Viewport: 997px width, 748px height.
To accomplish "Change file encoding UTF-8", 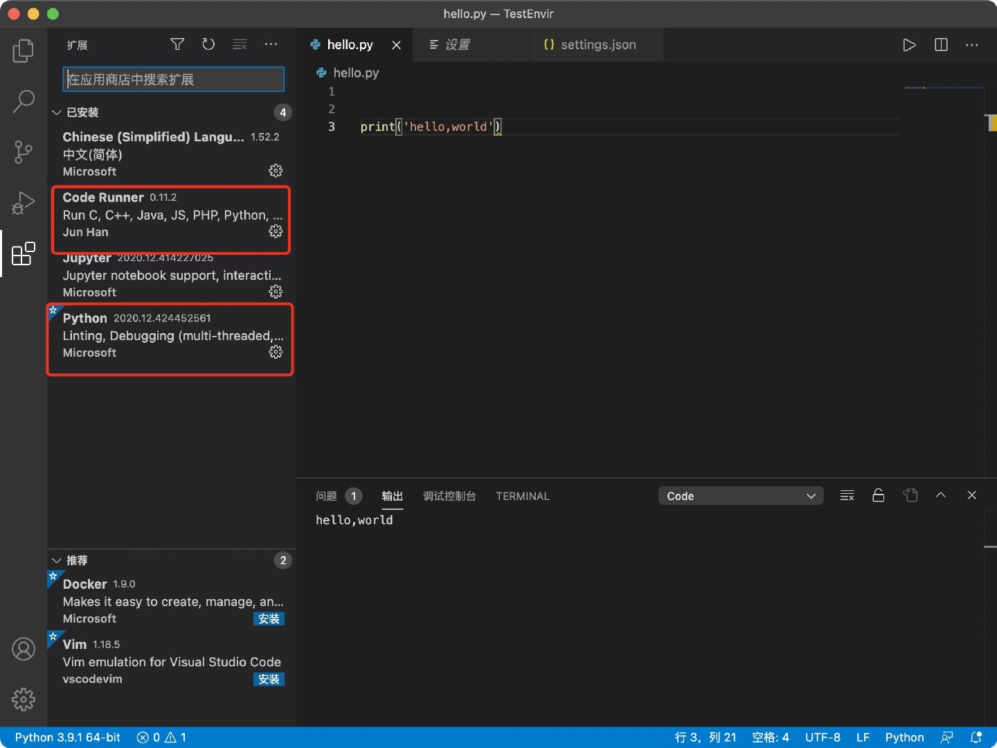I will [x=823, y=738].
